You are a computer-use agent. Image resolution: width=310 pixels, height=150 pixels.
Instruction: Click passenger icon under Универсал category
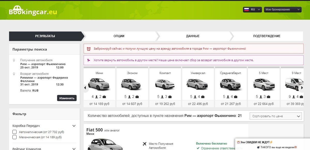click(195, 97)
